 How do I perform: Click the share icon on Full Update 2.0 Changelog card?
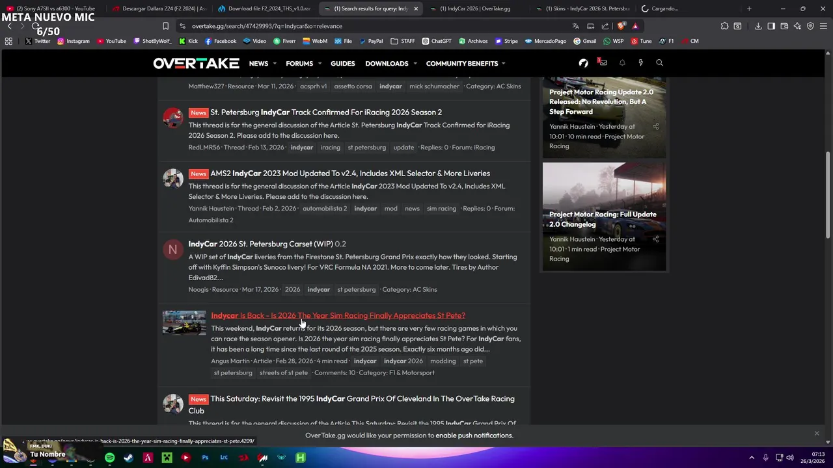click(655, 239)
